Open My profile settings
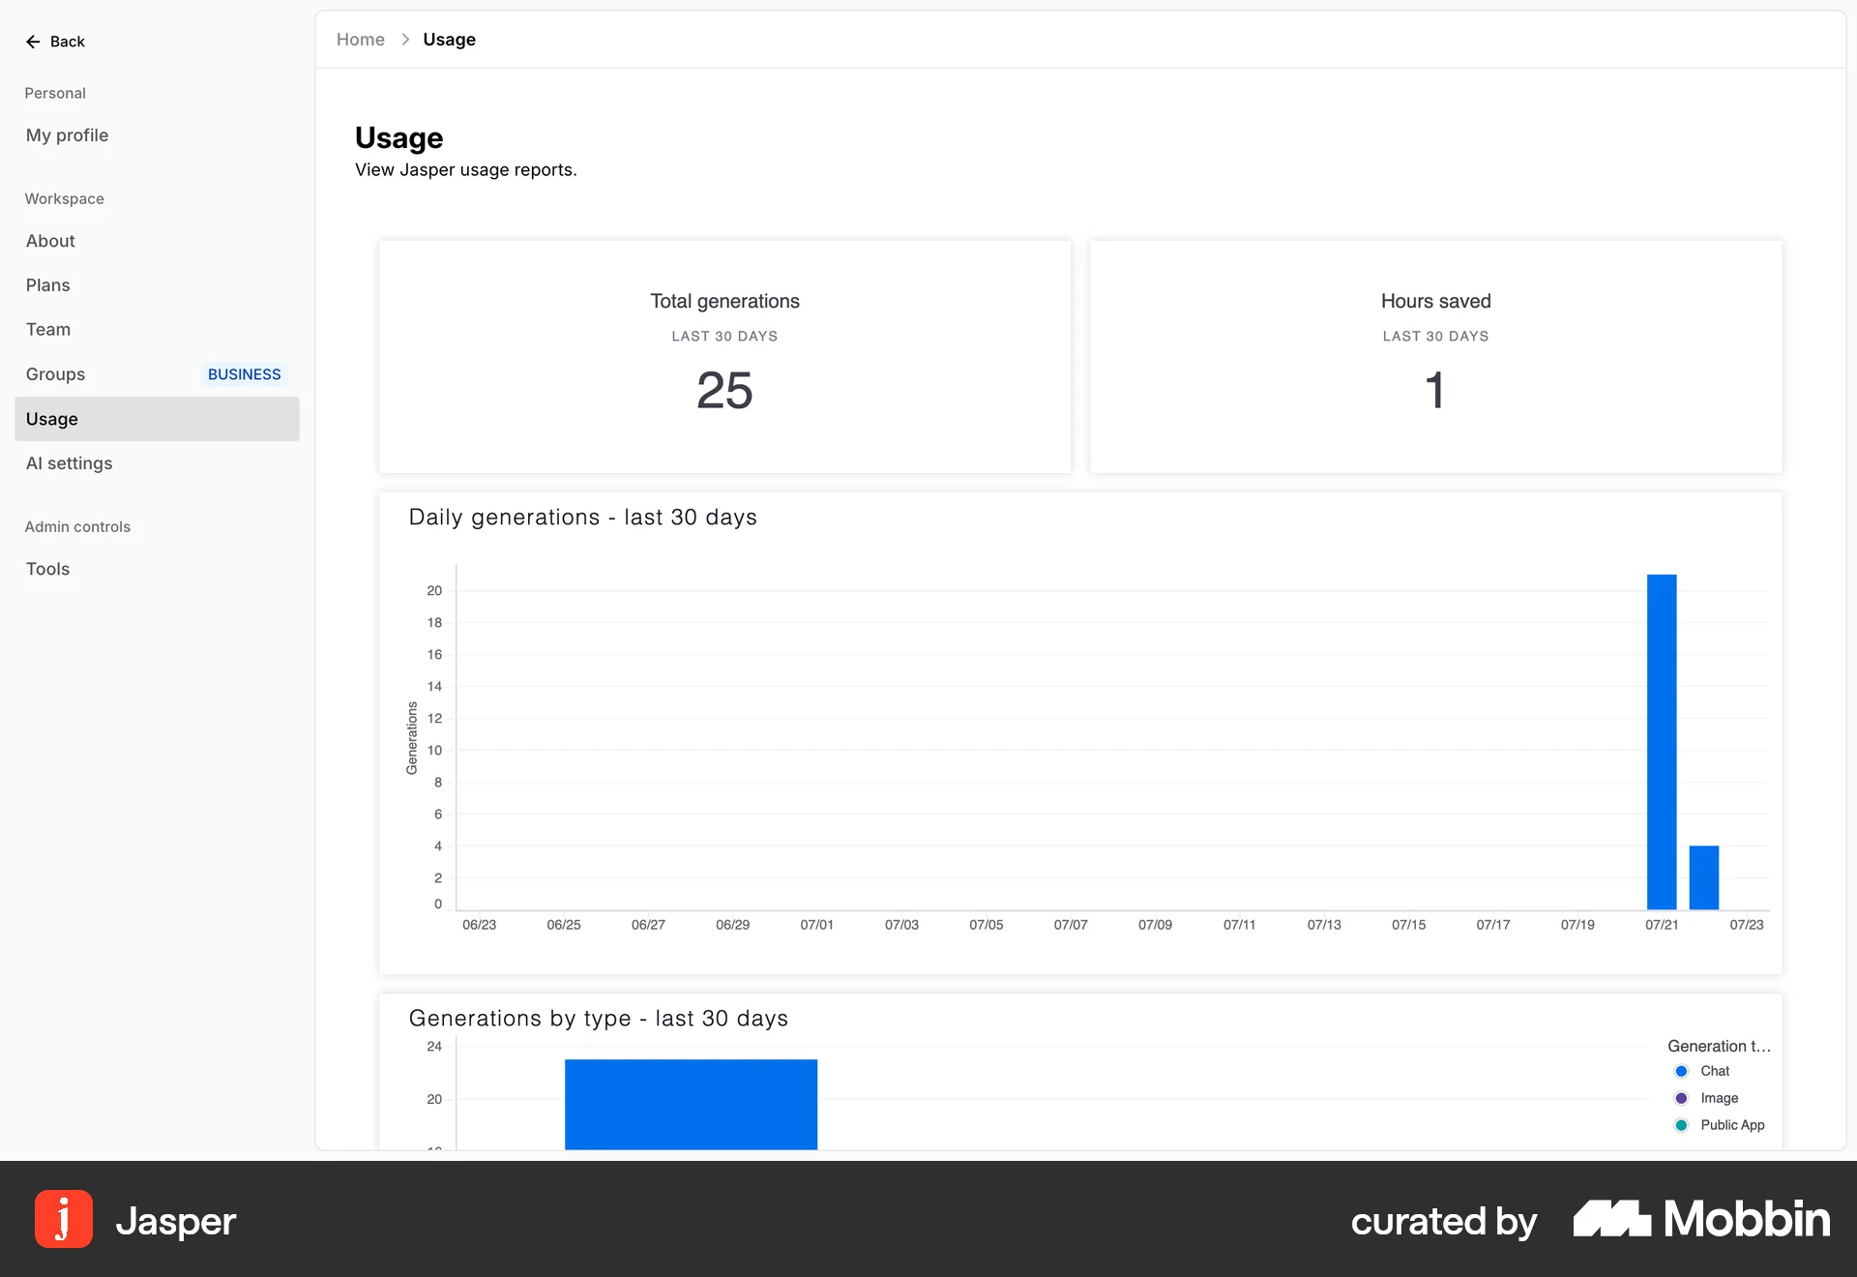 [x=66, y=135]
